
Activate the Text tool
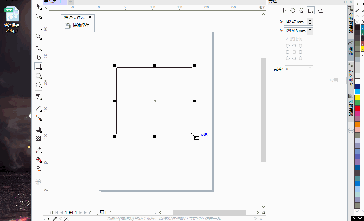click(x=38, y=97)
